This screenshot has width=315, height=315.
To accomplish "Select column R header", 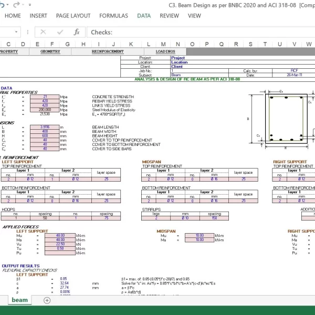I will [x=236, y=44].
